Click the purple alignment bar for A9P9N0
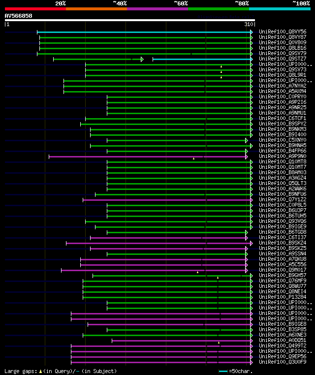The image size is (315, 375). click(147, 156)
